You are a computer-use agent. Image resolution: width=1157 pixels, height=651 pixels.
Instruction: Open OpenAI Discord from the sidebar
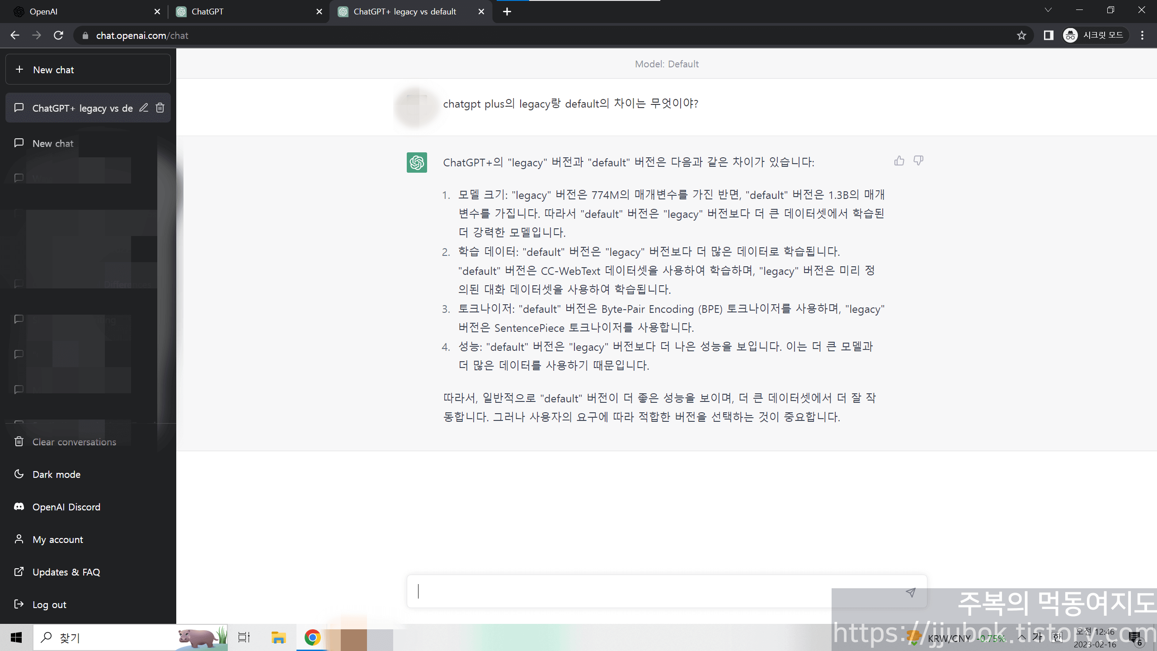click(x=66, y=507)
